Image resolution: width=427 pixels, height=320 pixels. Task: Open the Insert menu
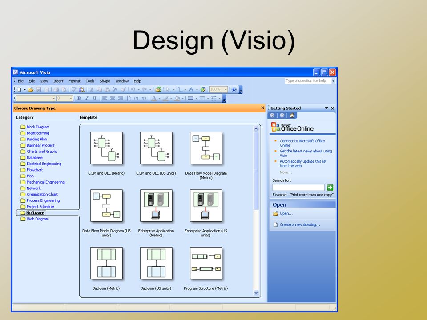pyautogui.click(x=58, y=81)
